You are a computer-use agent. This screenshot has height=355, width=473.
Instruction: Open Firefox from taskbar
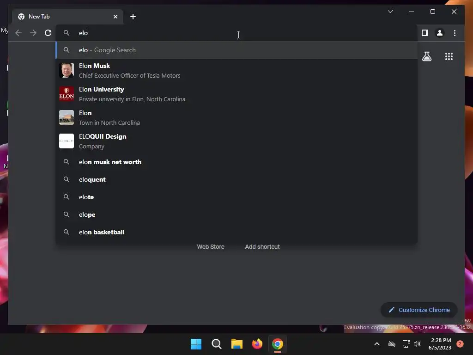click(x=257, y=344)
